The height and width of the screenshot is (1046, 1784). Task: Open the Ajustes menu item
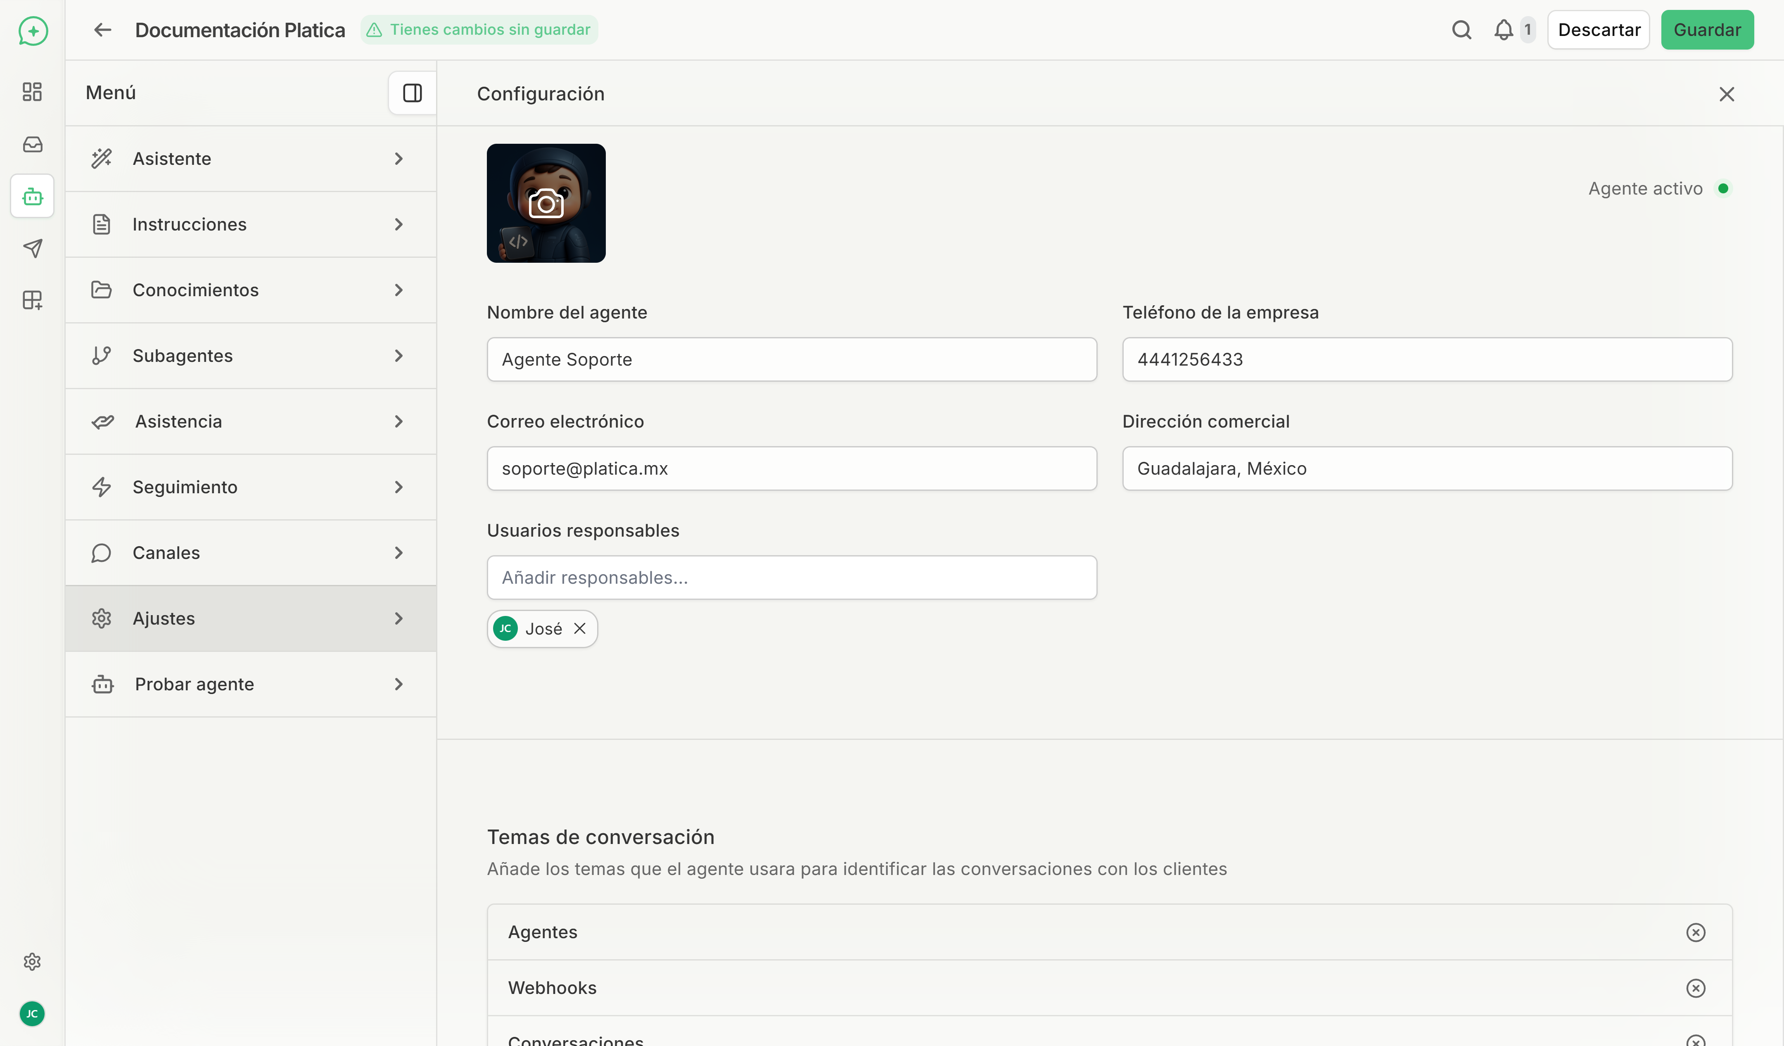tap(251, 618)
